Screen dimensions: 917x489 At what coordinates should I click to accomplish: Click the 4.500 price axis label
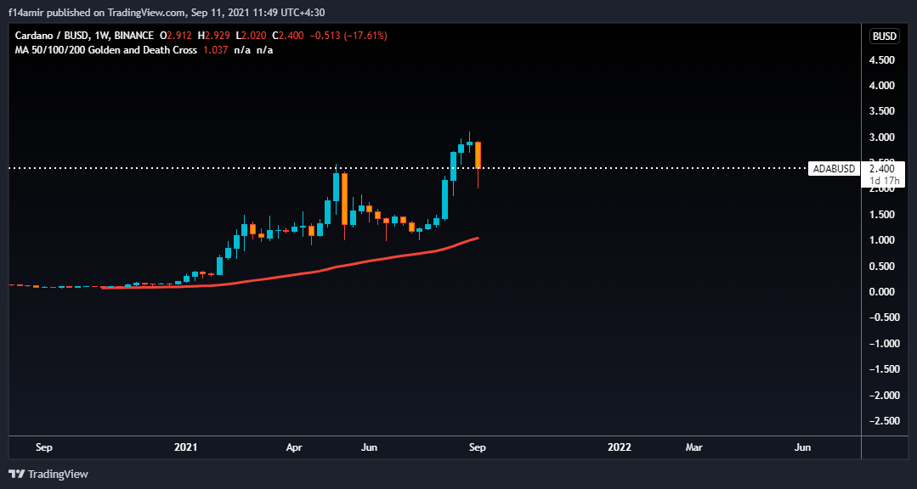click(883, 60)
